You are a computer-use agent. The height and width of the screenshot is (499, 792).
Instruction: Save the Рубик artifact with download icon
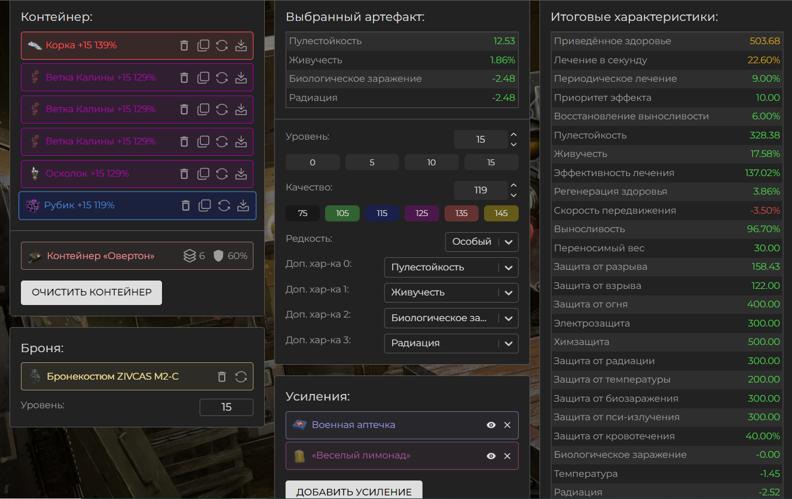coord(243,205)
